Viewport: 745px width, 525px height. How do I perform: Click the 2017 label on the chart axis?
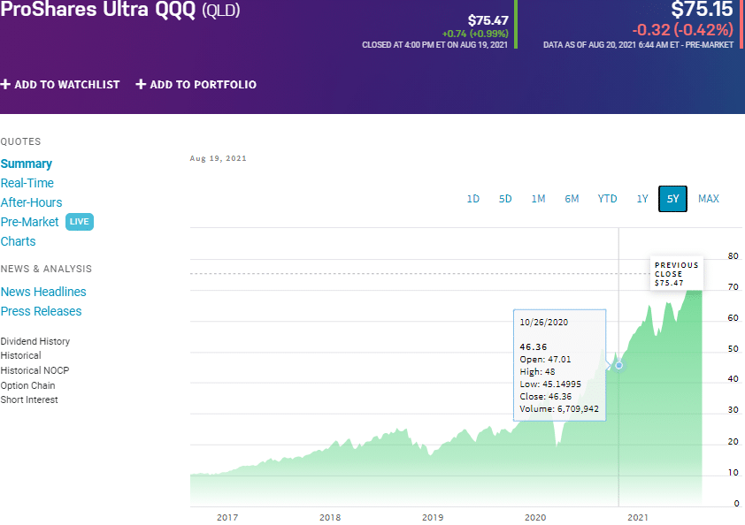227,517
